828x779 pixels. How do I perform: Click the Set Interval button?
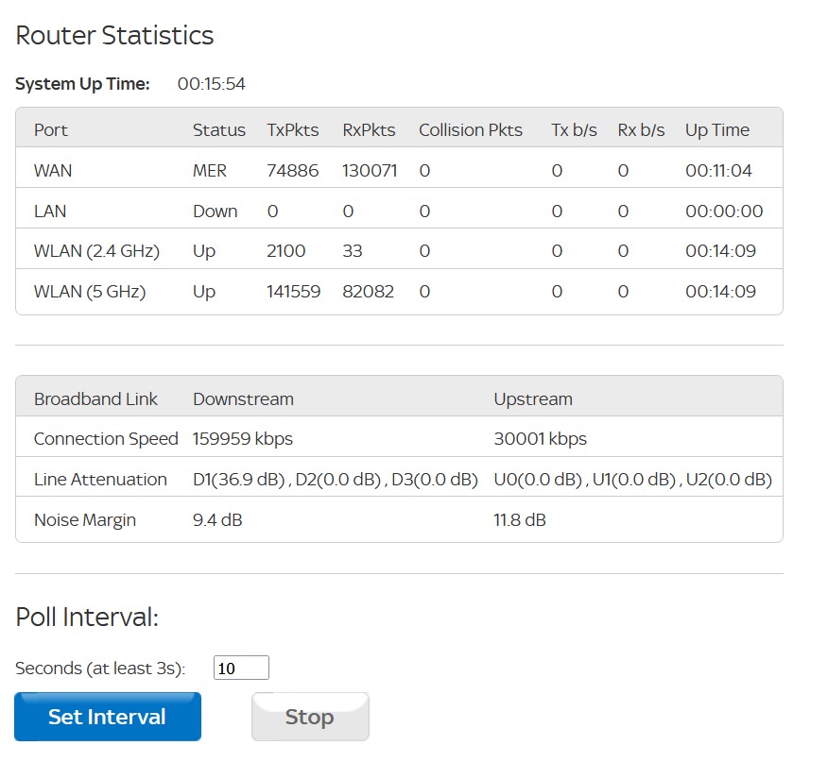point(107,716)
